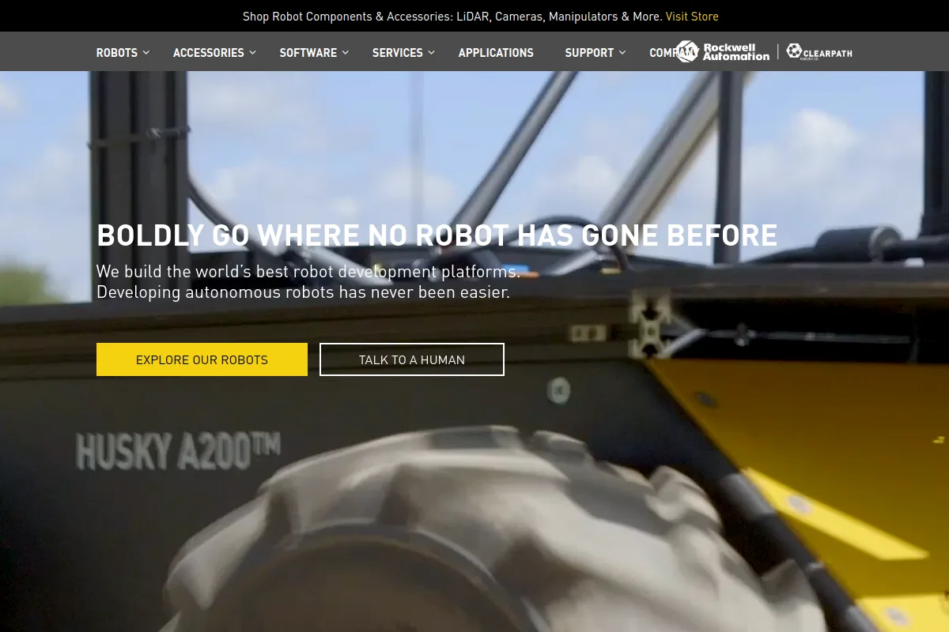The image size is (949, 632).
Task: Open the Accessories menu
Action: (209, 53)
